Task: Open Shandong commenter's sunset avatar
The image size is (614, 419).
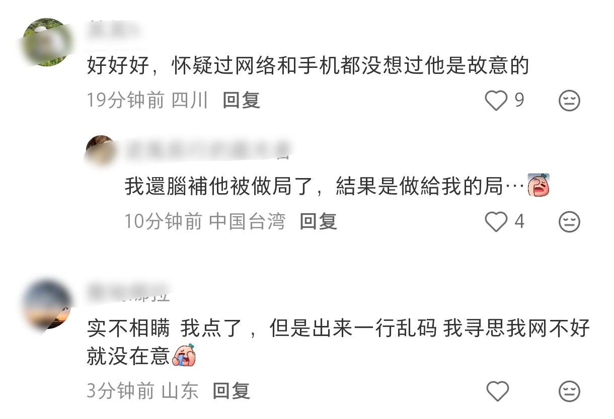Action: tap(46, 305)
